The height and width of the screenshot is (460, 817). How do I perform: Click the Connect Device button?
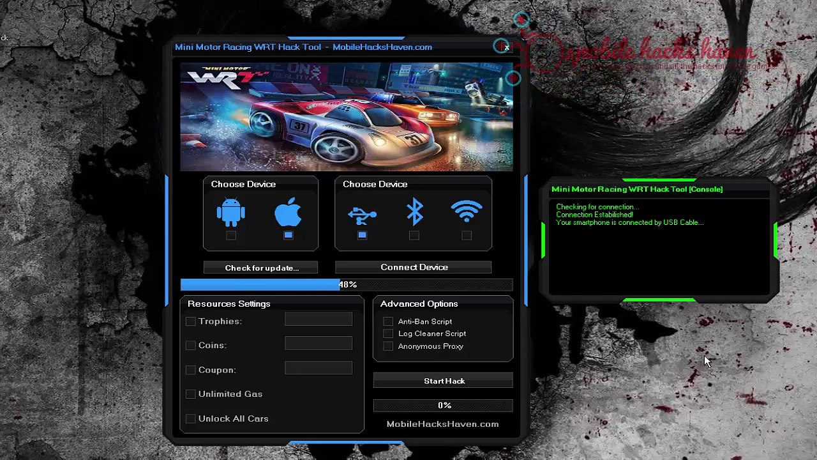[x=414, y=267]
